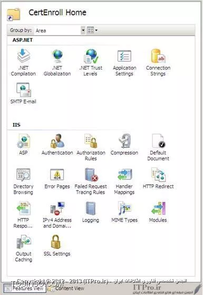The image size is (203, 295).
Task: Open Default Document feature
Action: click(x=158, y=147)
